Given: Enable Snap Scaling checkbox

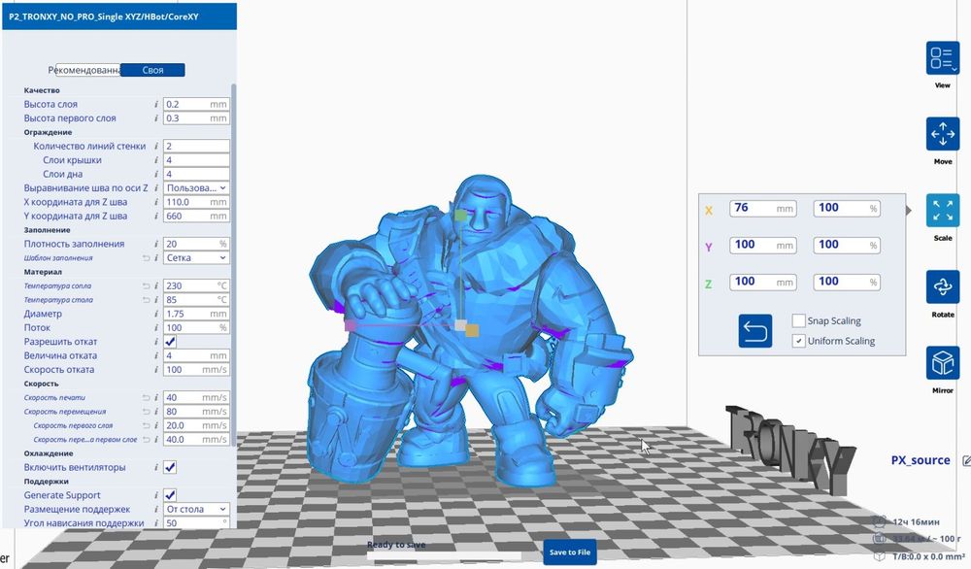Looking at the screenshot, I should click(x=799, y=320).
